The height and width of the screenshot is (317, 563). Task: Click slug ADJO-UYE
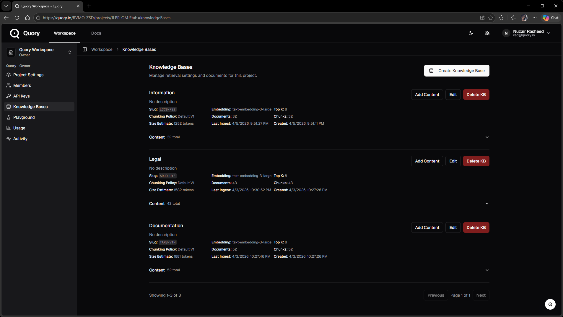coord(167,176)
